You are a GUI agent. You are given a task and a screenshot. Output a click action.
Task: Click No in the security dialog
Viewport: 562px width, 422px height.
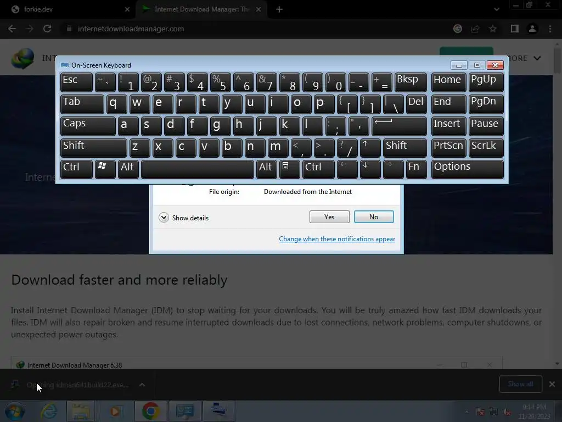(x=374, y=216)
